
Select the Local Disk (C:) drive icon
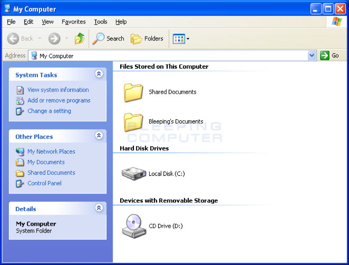click(x=134, y=173)
